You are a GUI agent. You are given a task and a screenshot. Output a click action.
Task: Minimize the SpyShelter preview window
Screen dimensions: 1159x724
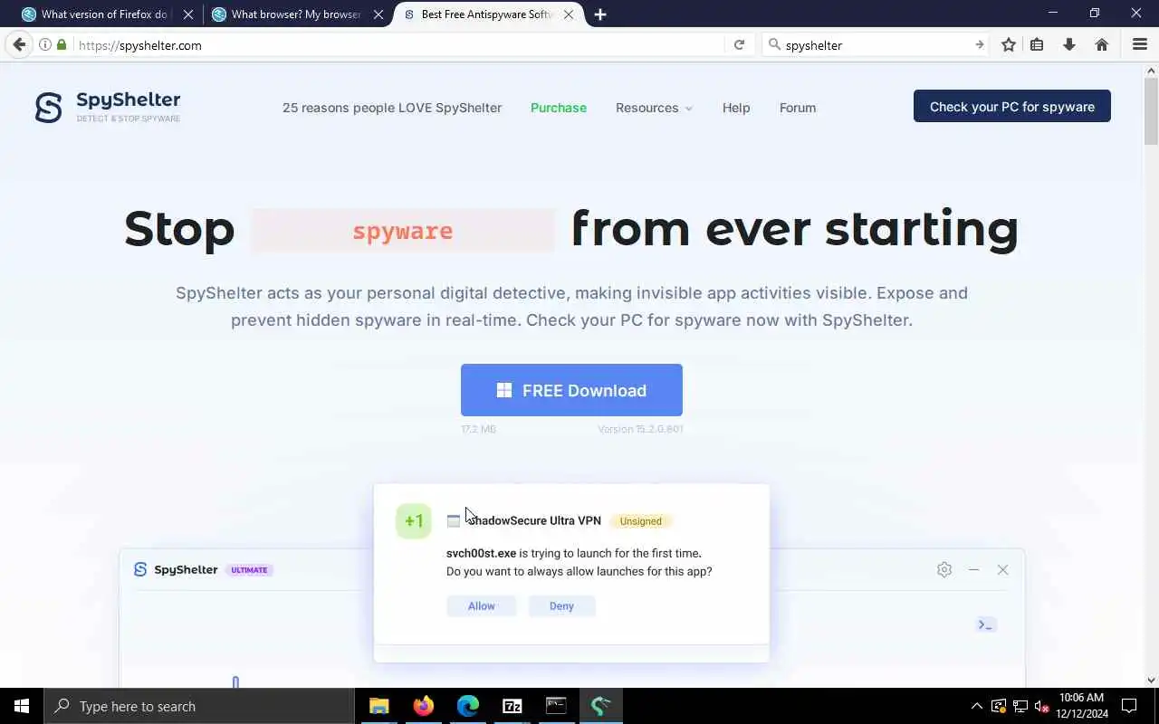(973, 569)
